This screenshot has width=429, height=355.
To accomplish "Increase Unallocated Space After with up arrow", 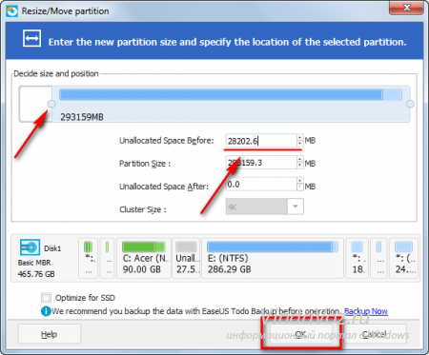I will click(299, 181).
